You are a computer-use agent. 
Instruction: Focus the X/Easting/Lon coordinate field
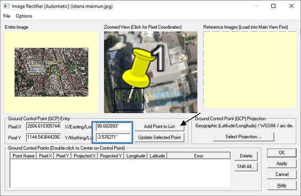point(112,127)
